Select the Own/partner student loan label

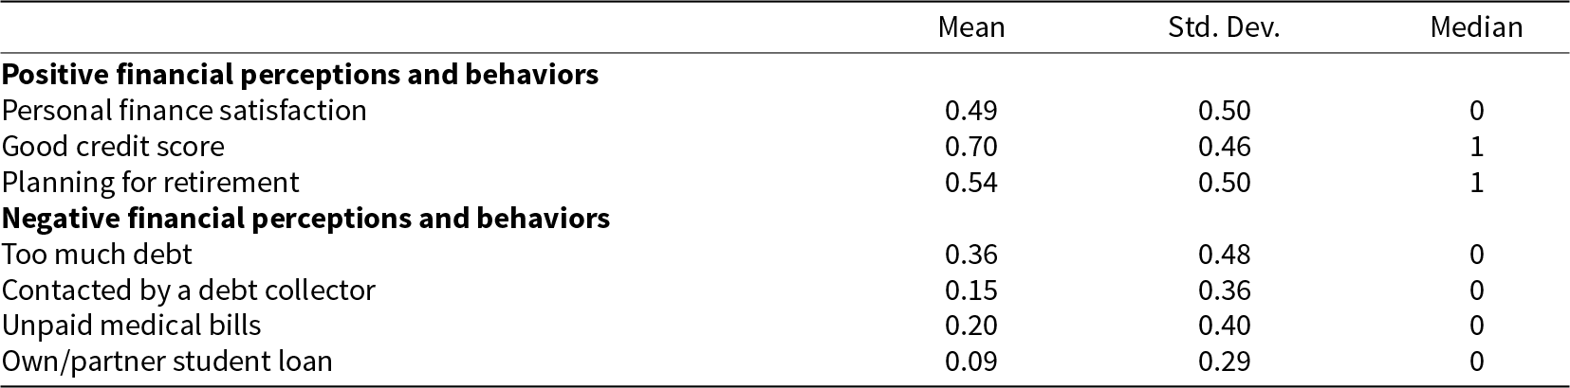click(168, 362)
